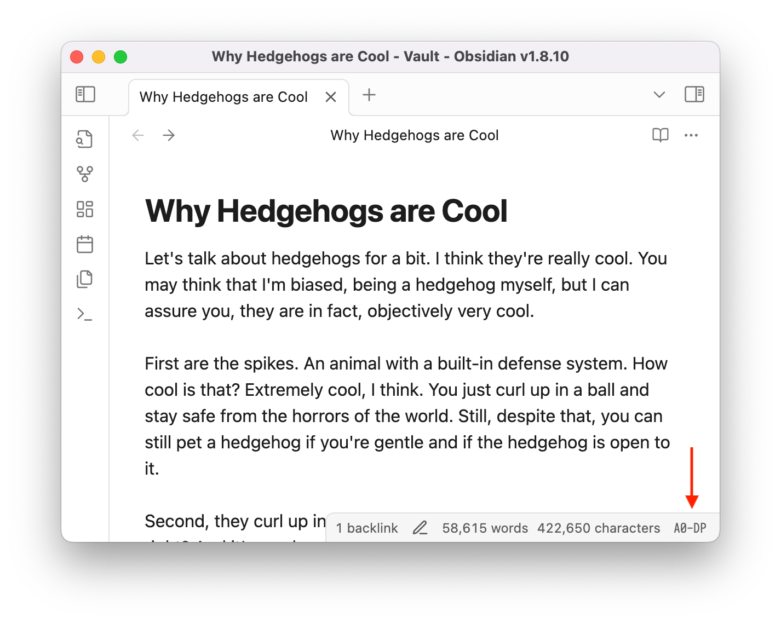Open the quick switcher file search icon
The width and height of the screenshot is (781, 623).
[x=85, y=139]
